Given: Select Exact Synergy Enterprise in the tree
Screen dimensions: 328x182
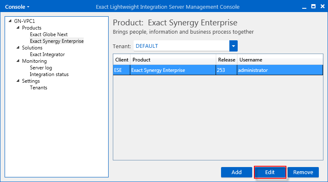Looking at the screenshot, I should [57, 41].
